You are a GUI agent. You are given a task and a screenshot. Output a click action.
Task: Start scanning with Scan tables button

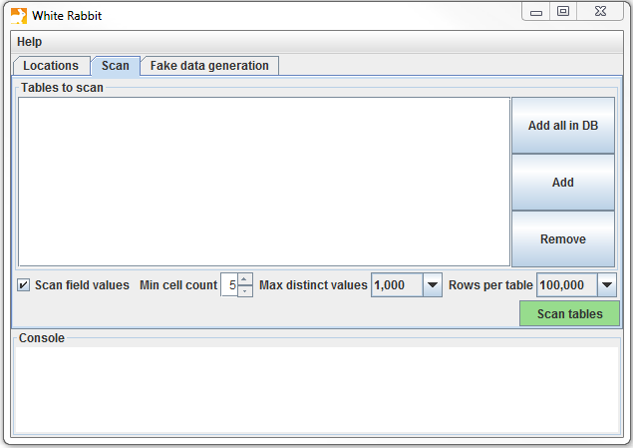(569, 314)
